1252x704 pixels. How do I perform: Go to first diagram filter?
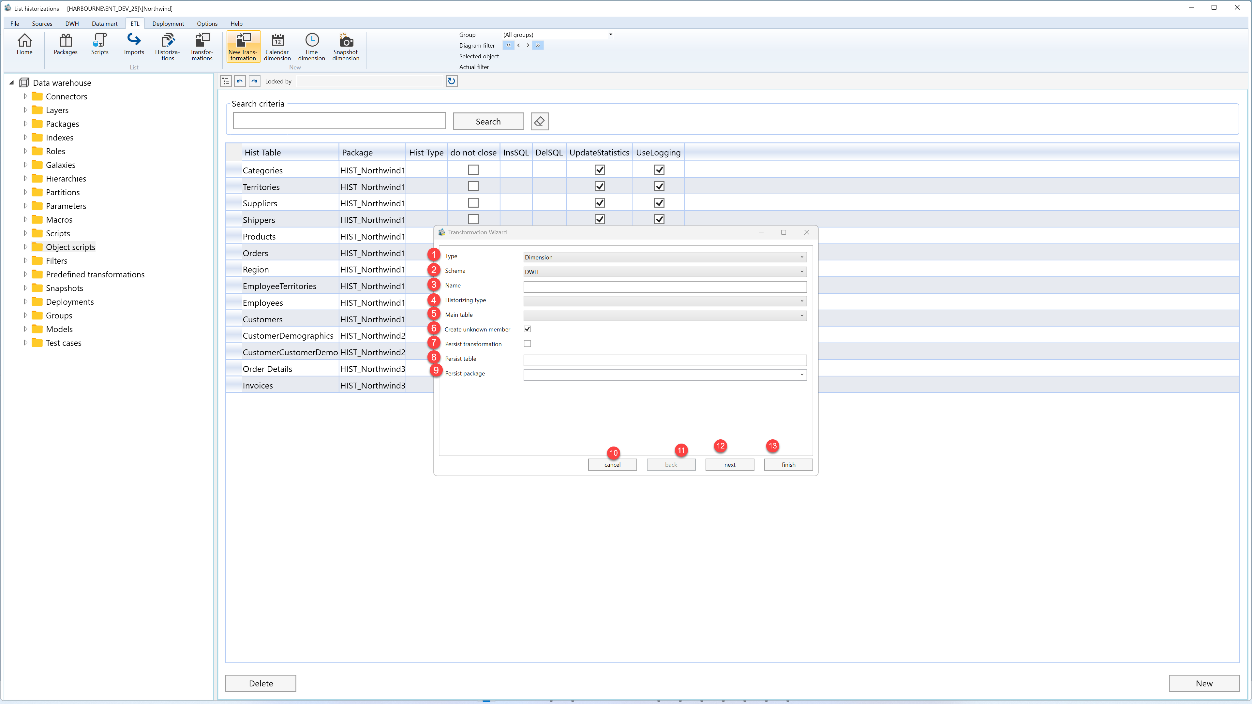coord(508,45)
